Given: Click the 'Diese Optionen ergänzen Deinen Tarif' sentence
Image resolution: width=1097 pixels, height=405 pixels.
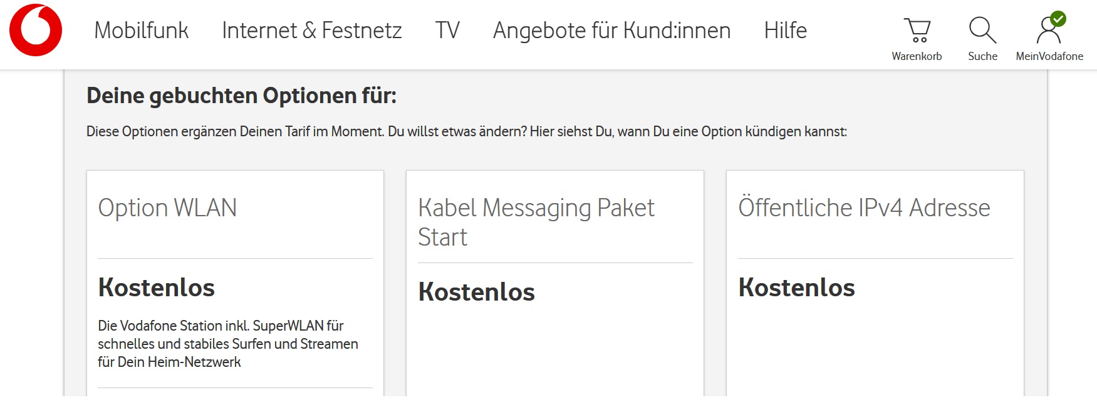Looking at the screenshot, I should pos(467,132).
